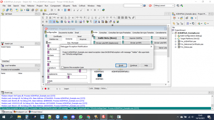This screenshot has width=214, height=120.
Task: Open the empty combo box beside Help menu
Action: 141,6
